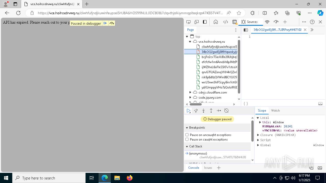Deactivate all breakpoints

point(226,111)
